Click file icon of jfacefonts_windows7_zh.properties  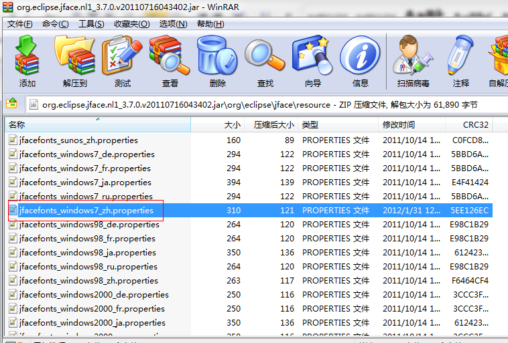13,210
